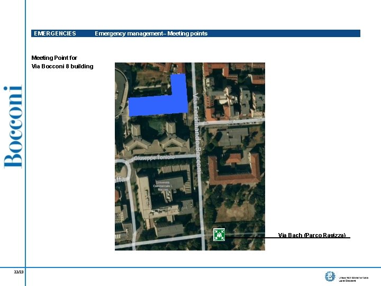This screenshot has height=286, width=381.
Task: Click the 'Via Ferdinando Bocconi' street label
Action: pos(197,133)
